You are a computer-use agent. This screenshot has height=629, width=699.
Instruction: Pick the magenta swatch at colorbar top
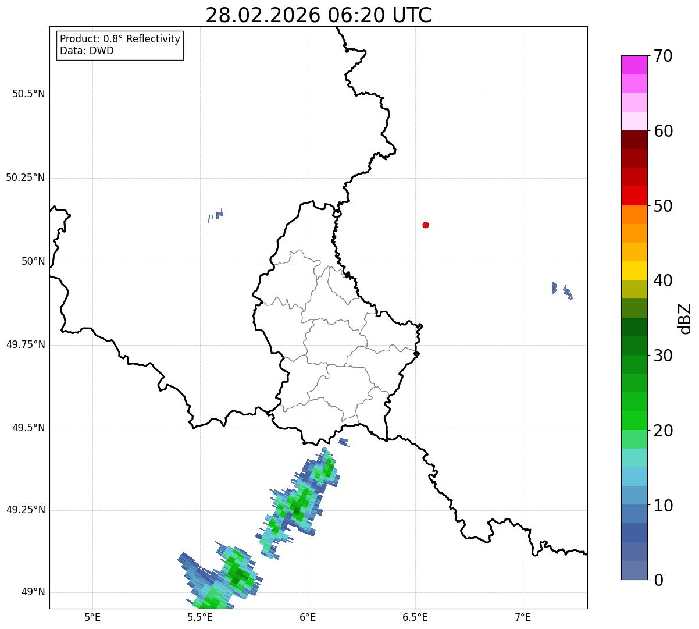click(x=634, y=65)
